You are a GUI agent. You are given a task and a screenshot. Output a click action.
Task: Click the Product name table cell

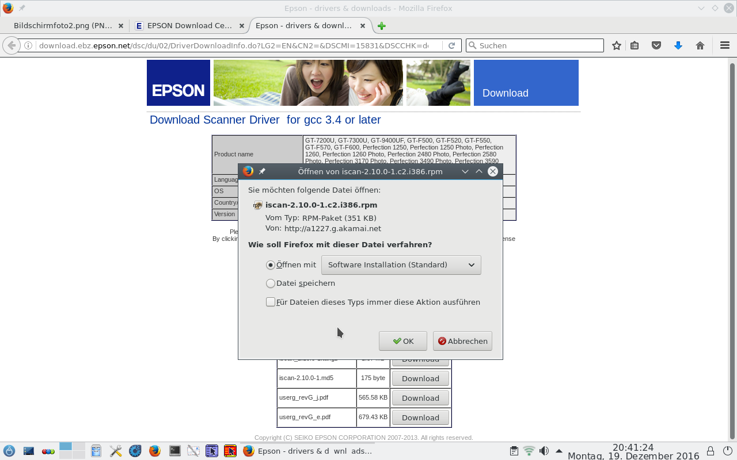[257, 155]
